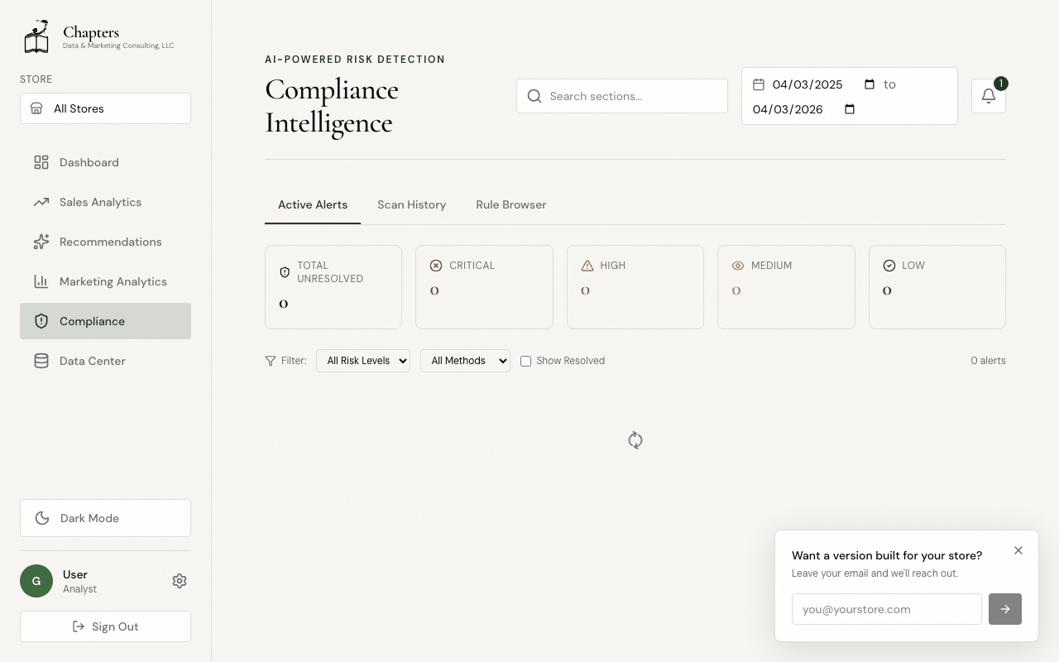Open notifications via the bell icon

(x=988, y=96)
